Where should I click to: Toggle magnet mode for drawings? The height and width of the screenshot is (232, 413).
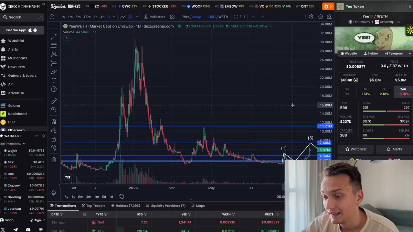[54, 121]
